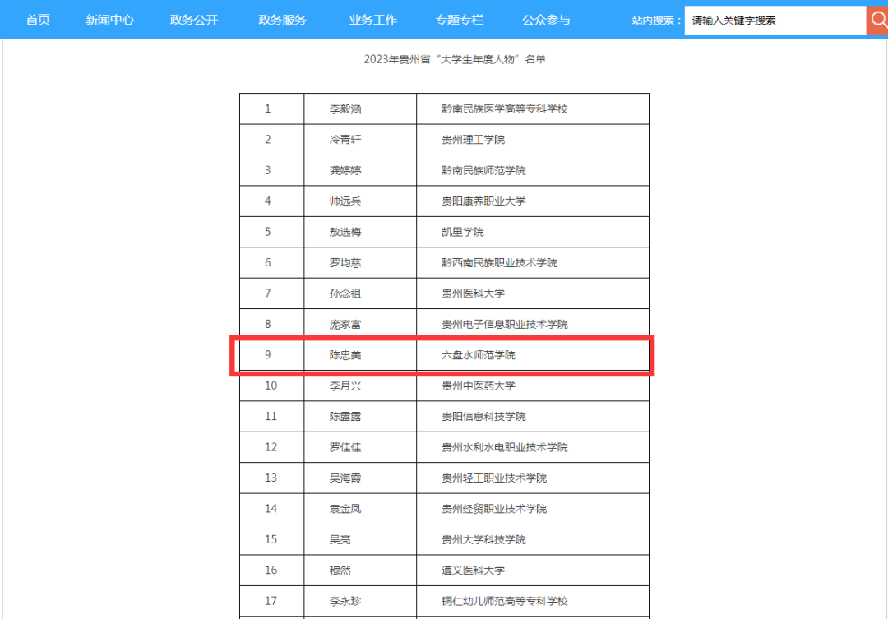Open 专题专栏 navigation item
888x619 pixels.
(x=460, y=20)
